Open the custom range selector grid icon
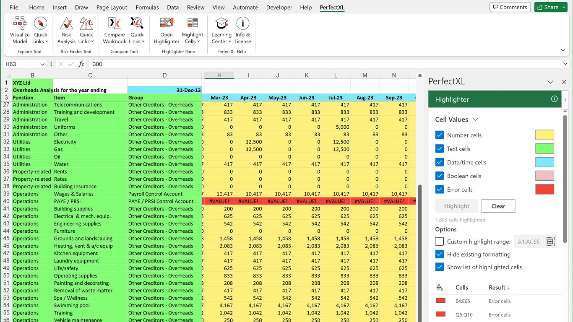The width and height of the screenshot is (573, 322). click(x=550, y=241)
